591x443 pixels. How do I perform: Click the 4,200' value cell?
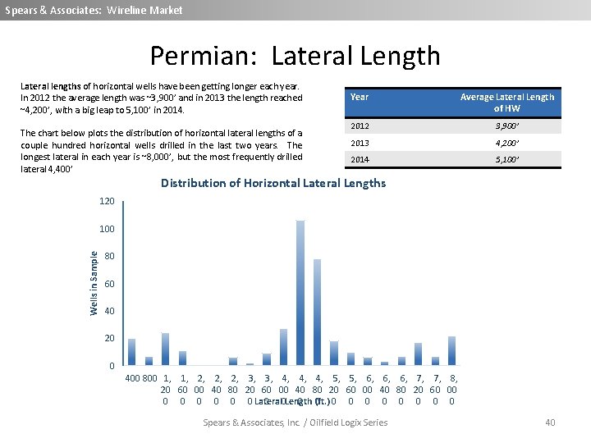click(x=507, y=143)
